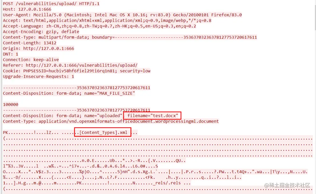The height and width of the screenshot is (194, 316).
Task: Click the Upgrade-Insecure-Requests header line
Action: [x=39, y=76]
